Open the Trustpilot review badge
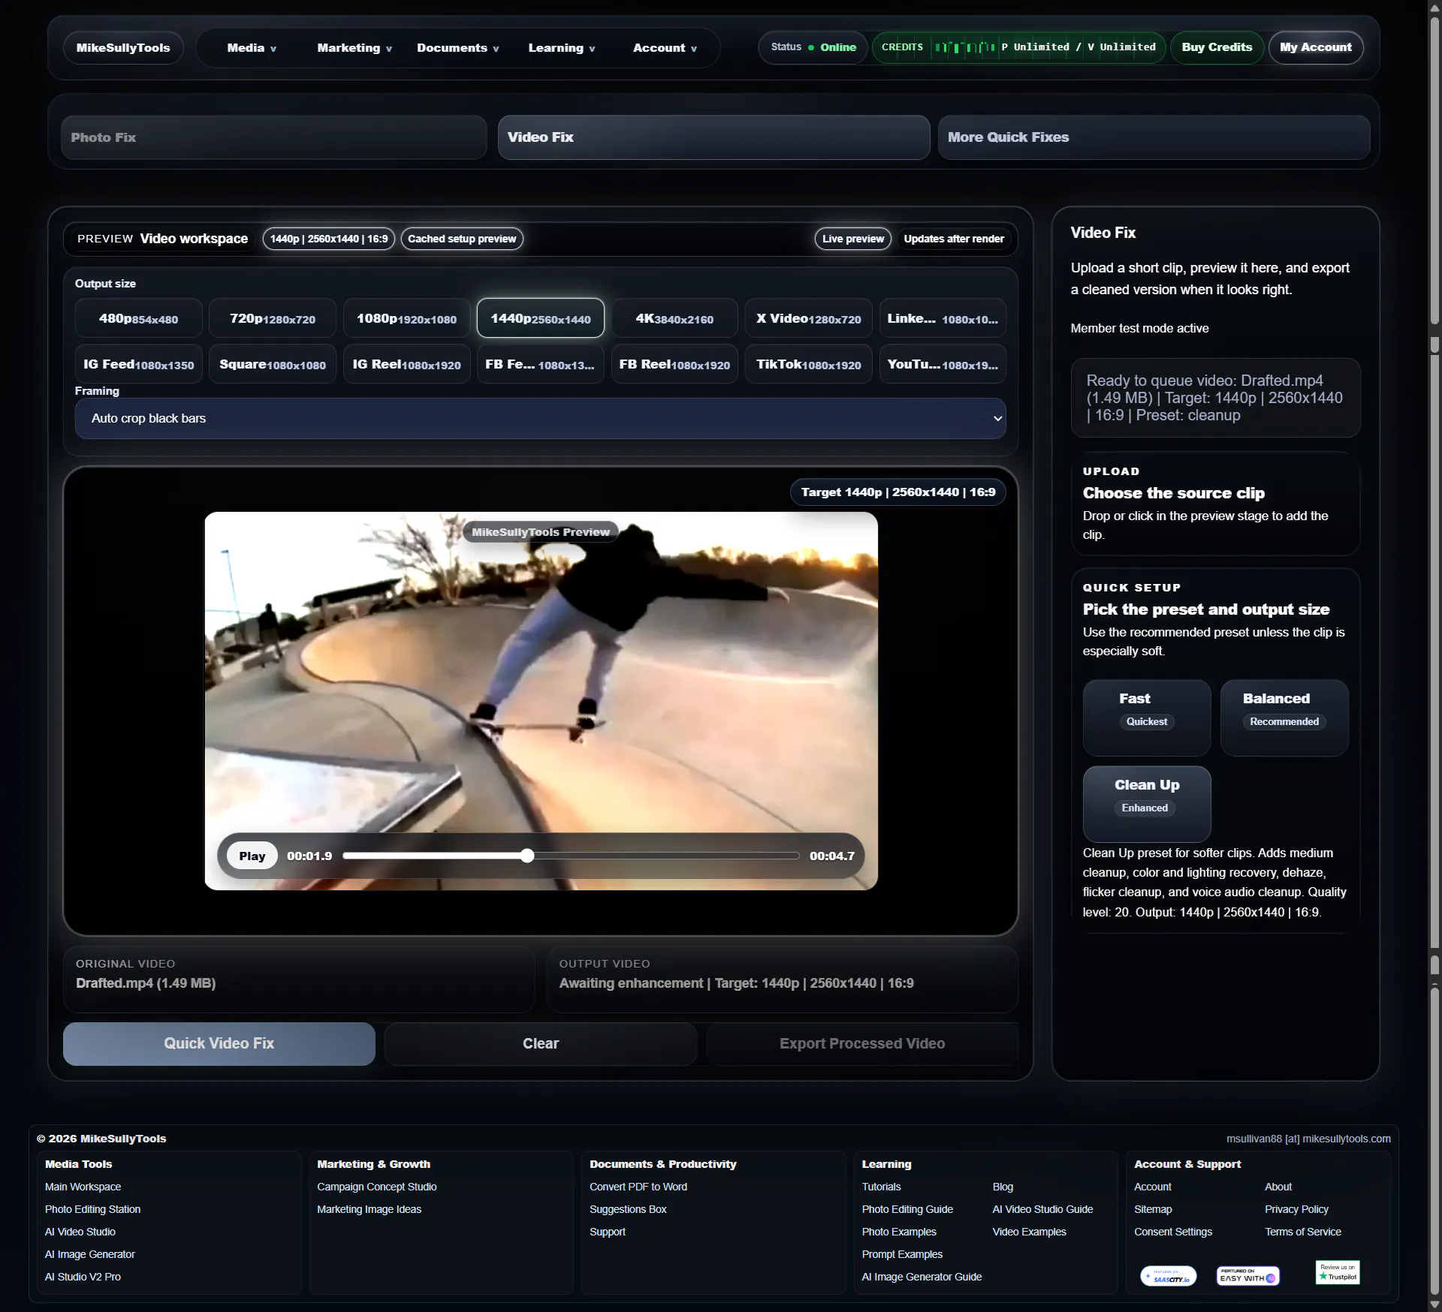The height and width of the screenshot is (1312, 1442). [x=1338, y=1272]
